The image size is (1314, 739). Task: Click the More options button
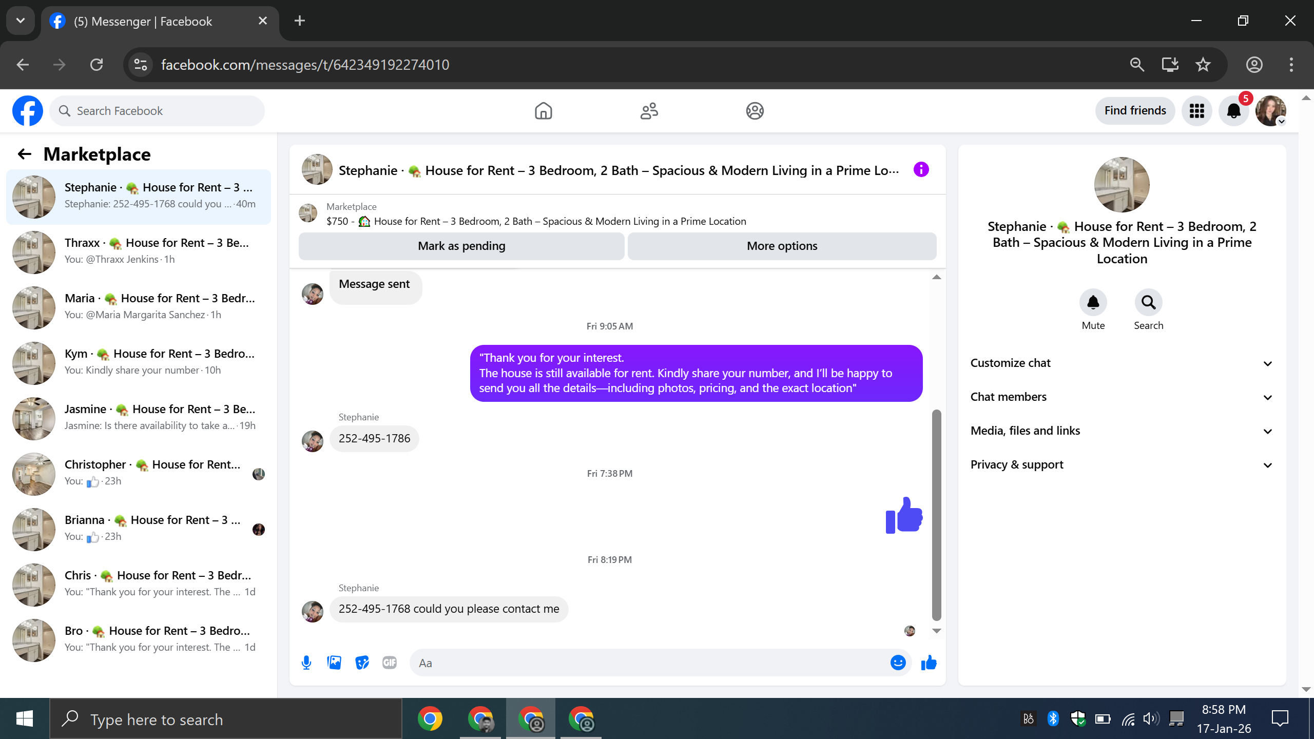pos(782,246)
